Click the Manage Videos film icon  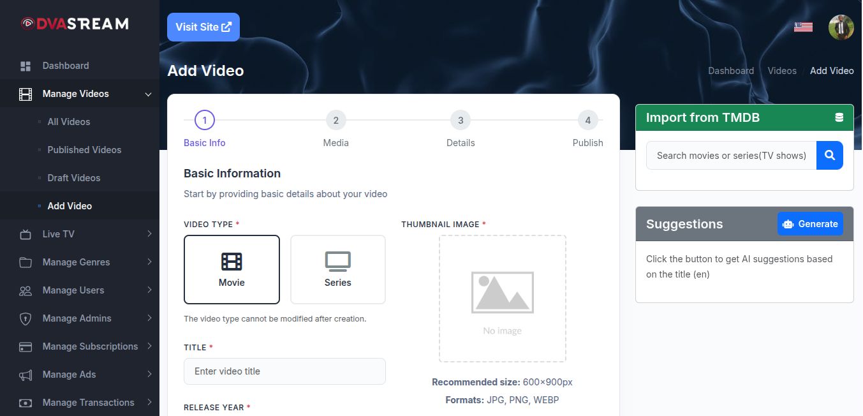pos(26,94)
